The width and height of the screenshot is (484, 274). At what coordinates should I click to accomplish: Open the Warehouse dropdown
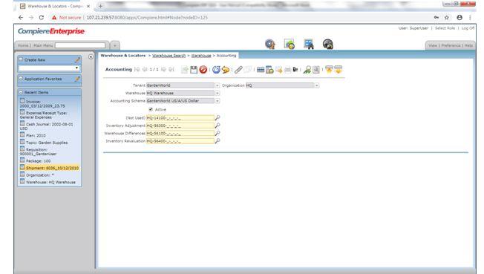tap(218, 93)
